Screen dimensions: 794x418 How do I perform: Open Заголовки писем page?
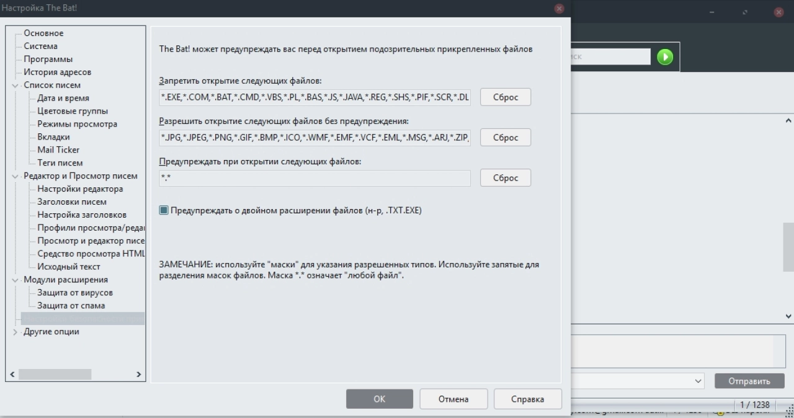pyautogui.click(x=71, y=202)
